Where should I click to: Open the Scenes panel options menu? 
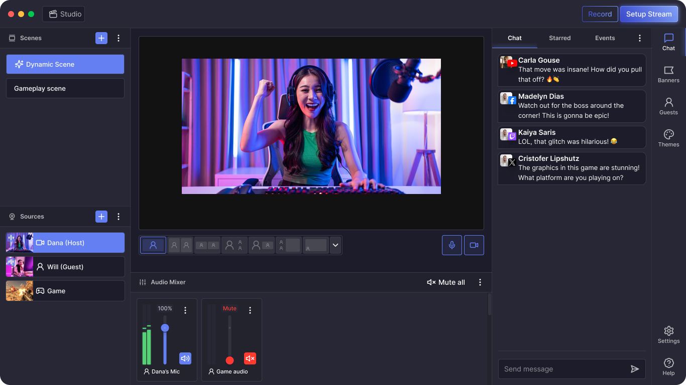point(119,38)
